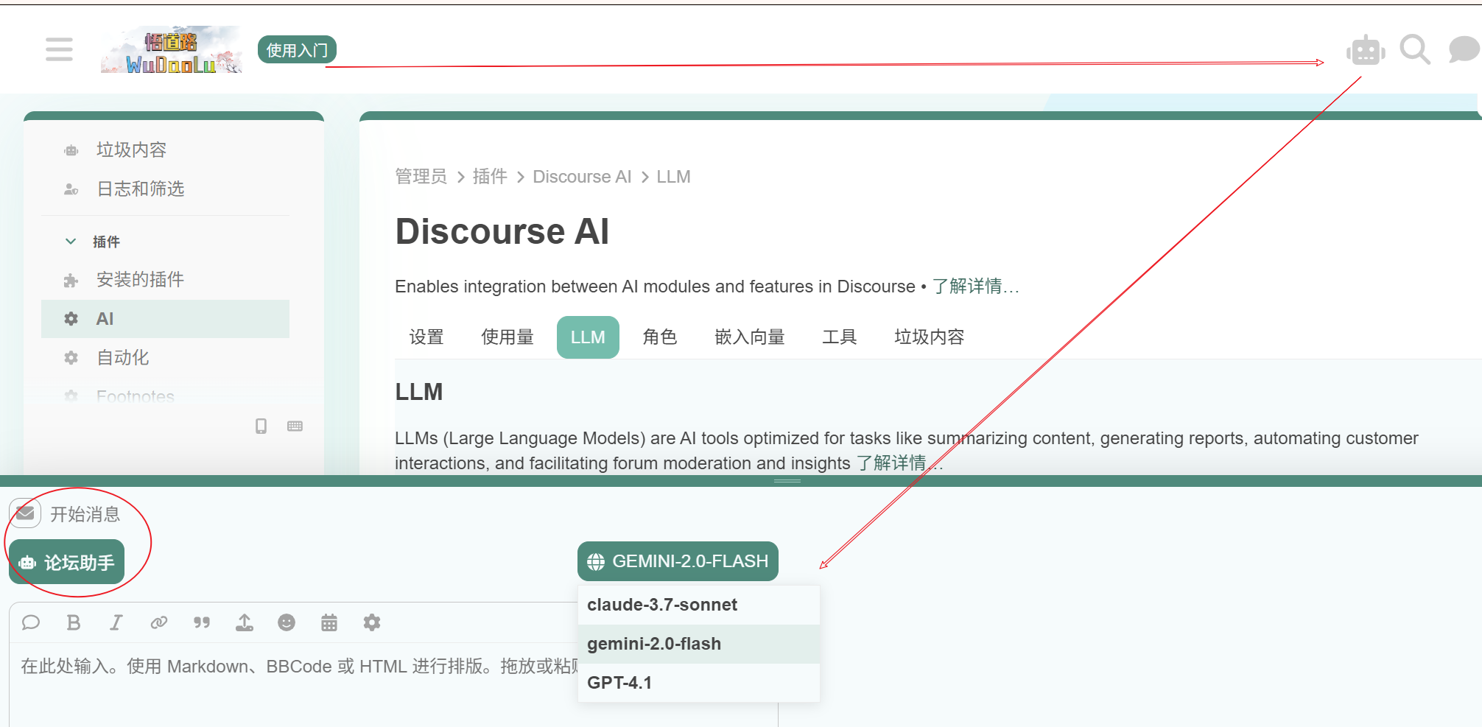Insert a hyperlink via toolbar
This screenshot has height=727, width=1482.
[x=159, y=623]
